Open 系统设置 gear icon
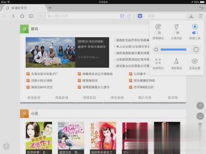206x154 pixels. pyautogui.click(x=195, y=61)
